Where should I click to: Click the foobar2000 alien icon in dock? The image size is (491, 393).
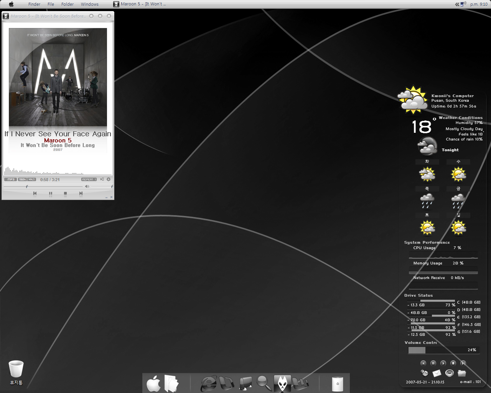282,383
